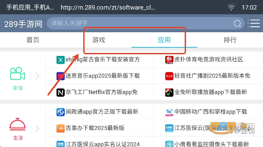Tap the 手机应用_手机A... page title
Viewport: 263px width, 147px height.
click(30, 7)
